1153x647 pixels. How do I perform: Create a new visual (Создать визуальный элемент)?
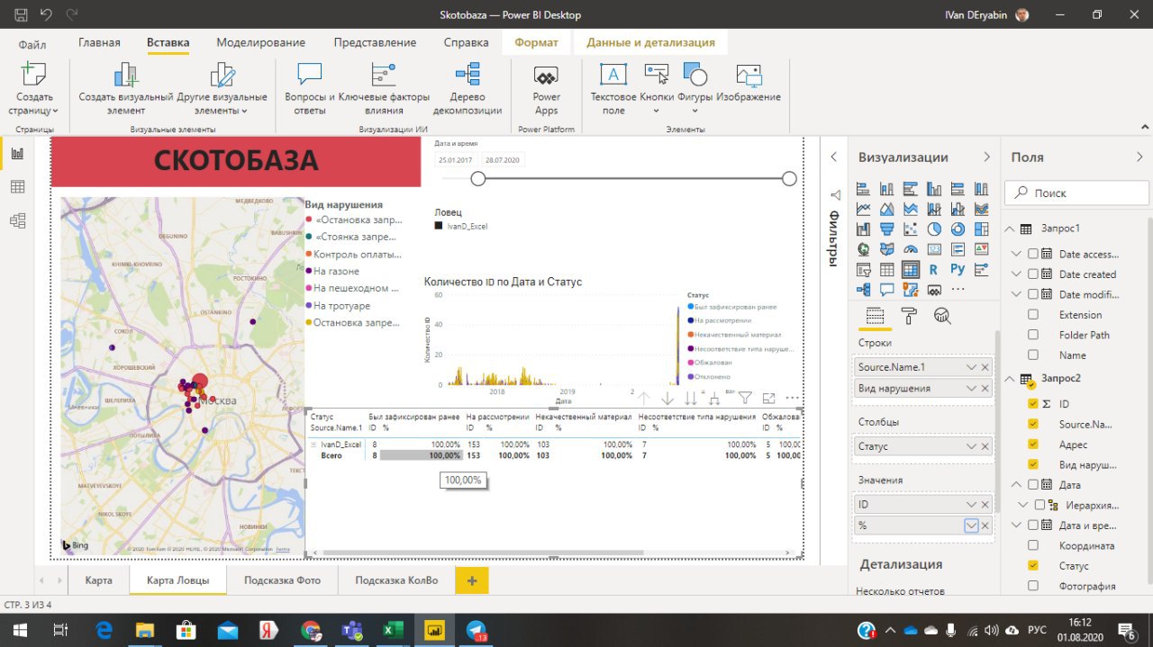click(x=126, y=89)
